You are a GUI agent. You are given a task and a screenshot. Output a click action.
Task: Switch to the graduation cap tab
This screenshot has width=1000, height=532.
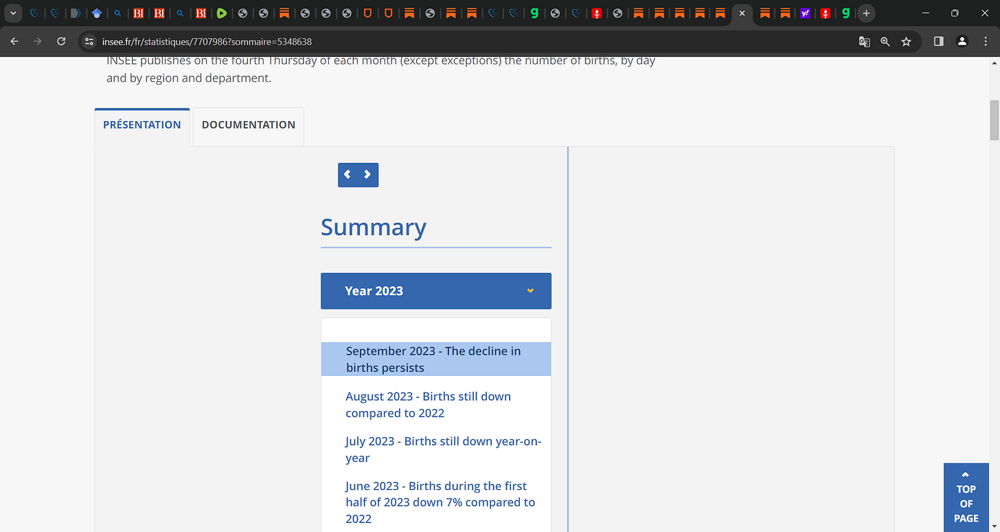(x=97, y=13)
